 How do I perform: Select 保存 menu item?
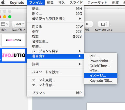pos(55,32)
